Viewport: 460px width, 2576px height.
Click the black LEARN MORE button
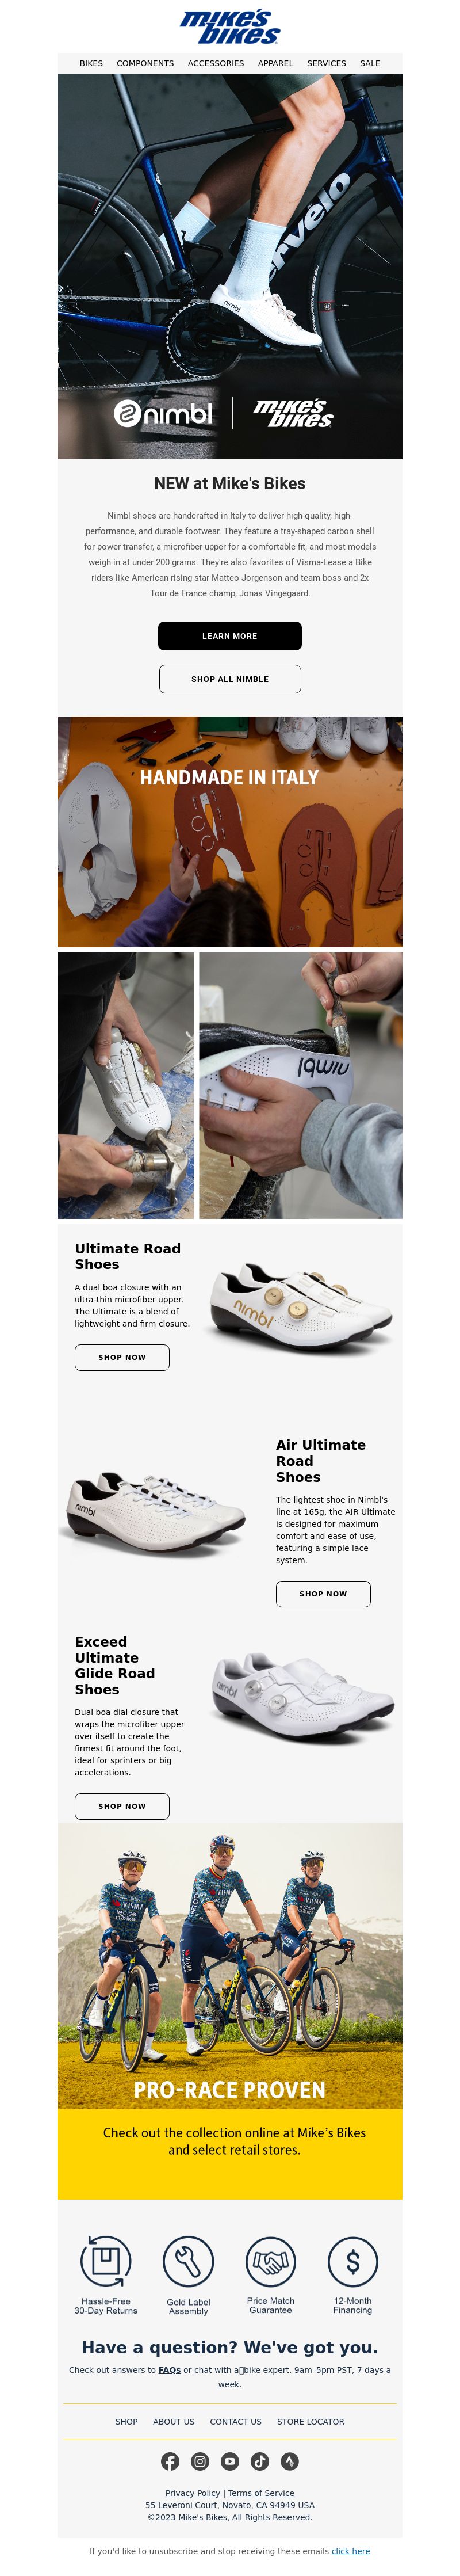(x=230, y=636)
